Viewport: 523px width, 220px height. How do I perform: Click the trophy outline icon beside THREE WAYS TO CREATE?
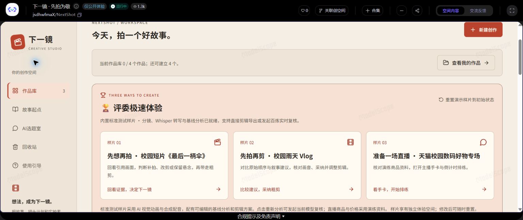[103, 95]
